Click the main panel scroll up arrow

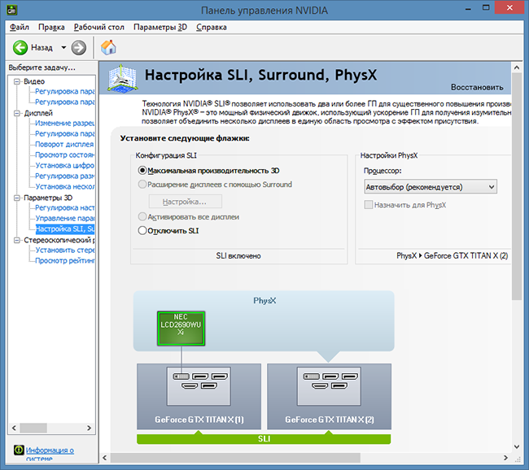coord(517,67)
